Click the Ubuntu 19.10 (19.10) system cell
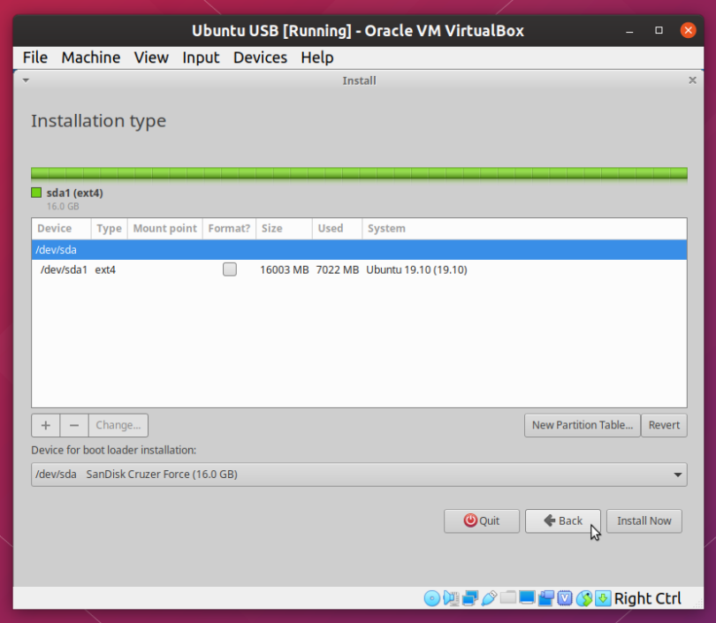This screenshot has width=716, height=623. tap(416, 270)
